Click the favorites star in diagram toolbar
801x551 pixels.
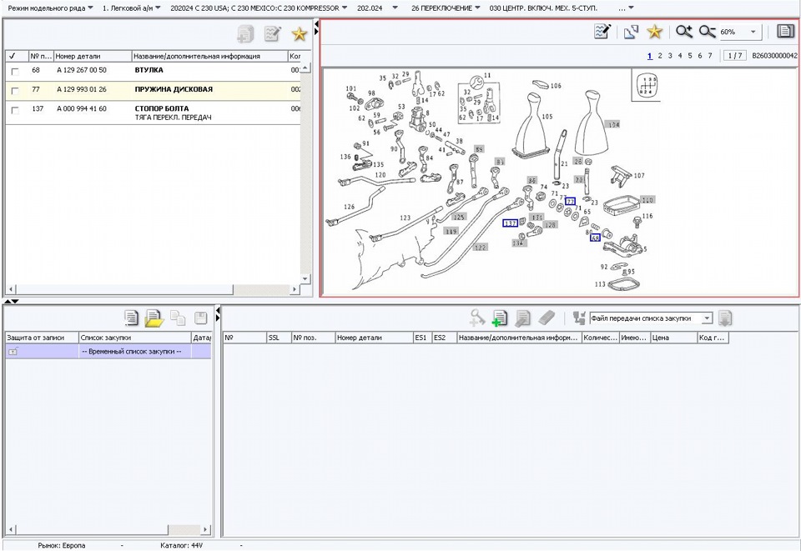click(654, 32)
